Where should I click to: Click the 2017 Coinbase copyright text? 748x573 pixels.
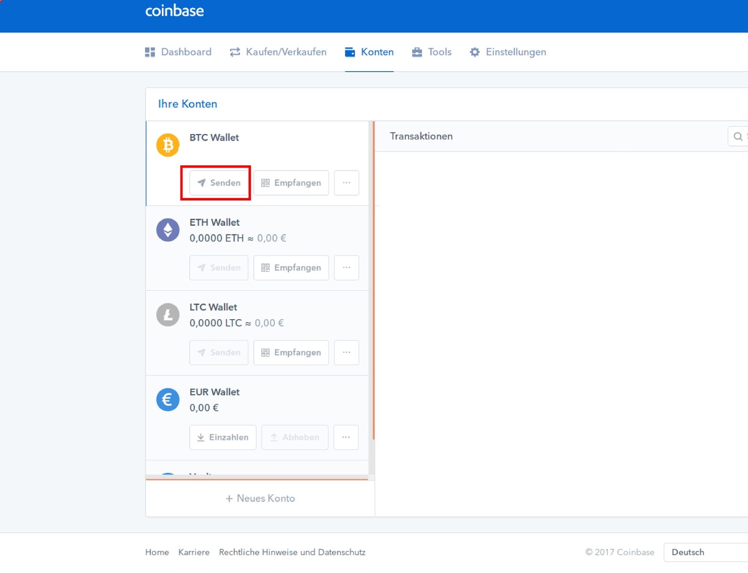pos(620,552)
